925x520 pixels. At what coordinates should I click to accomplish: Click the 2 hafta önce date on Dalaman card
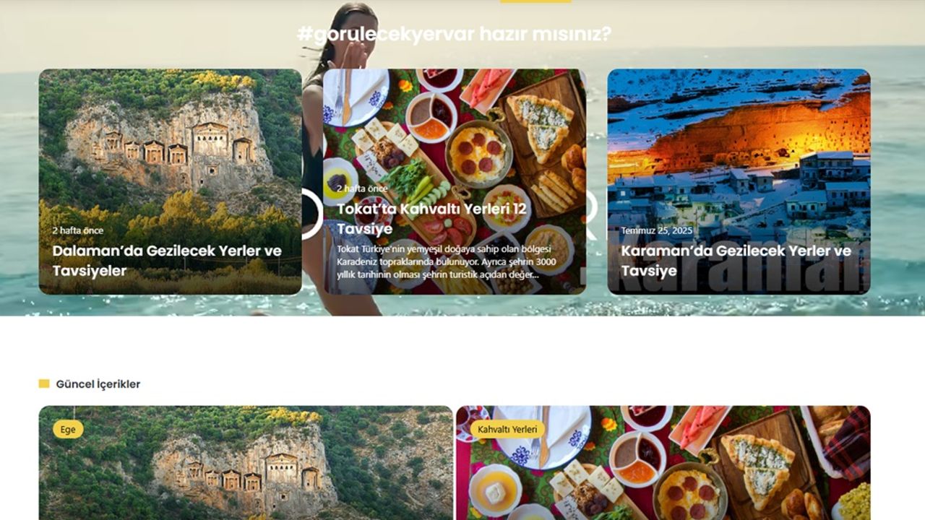pos(77,230)
